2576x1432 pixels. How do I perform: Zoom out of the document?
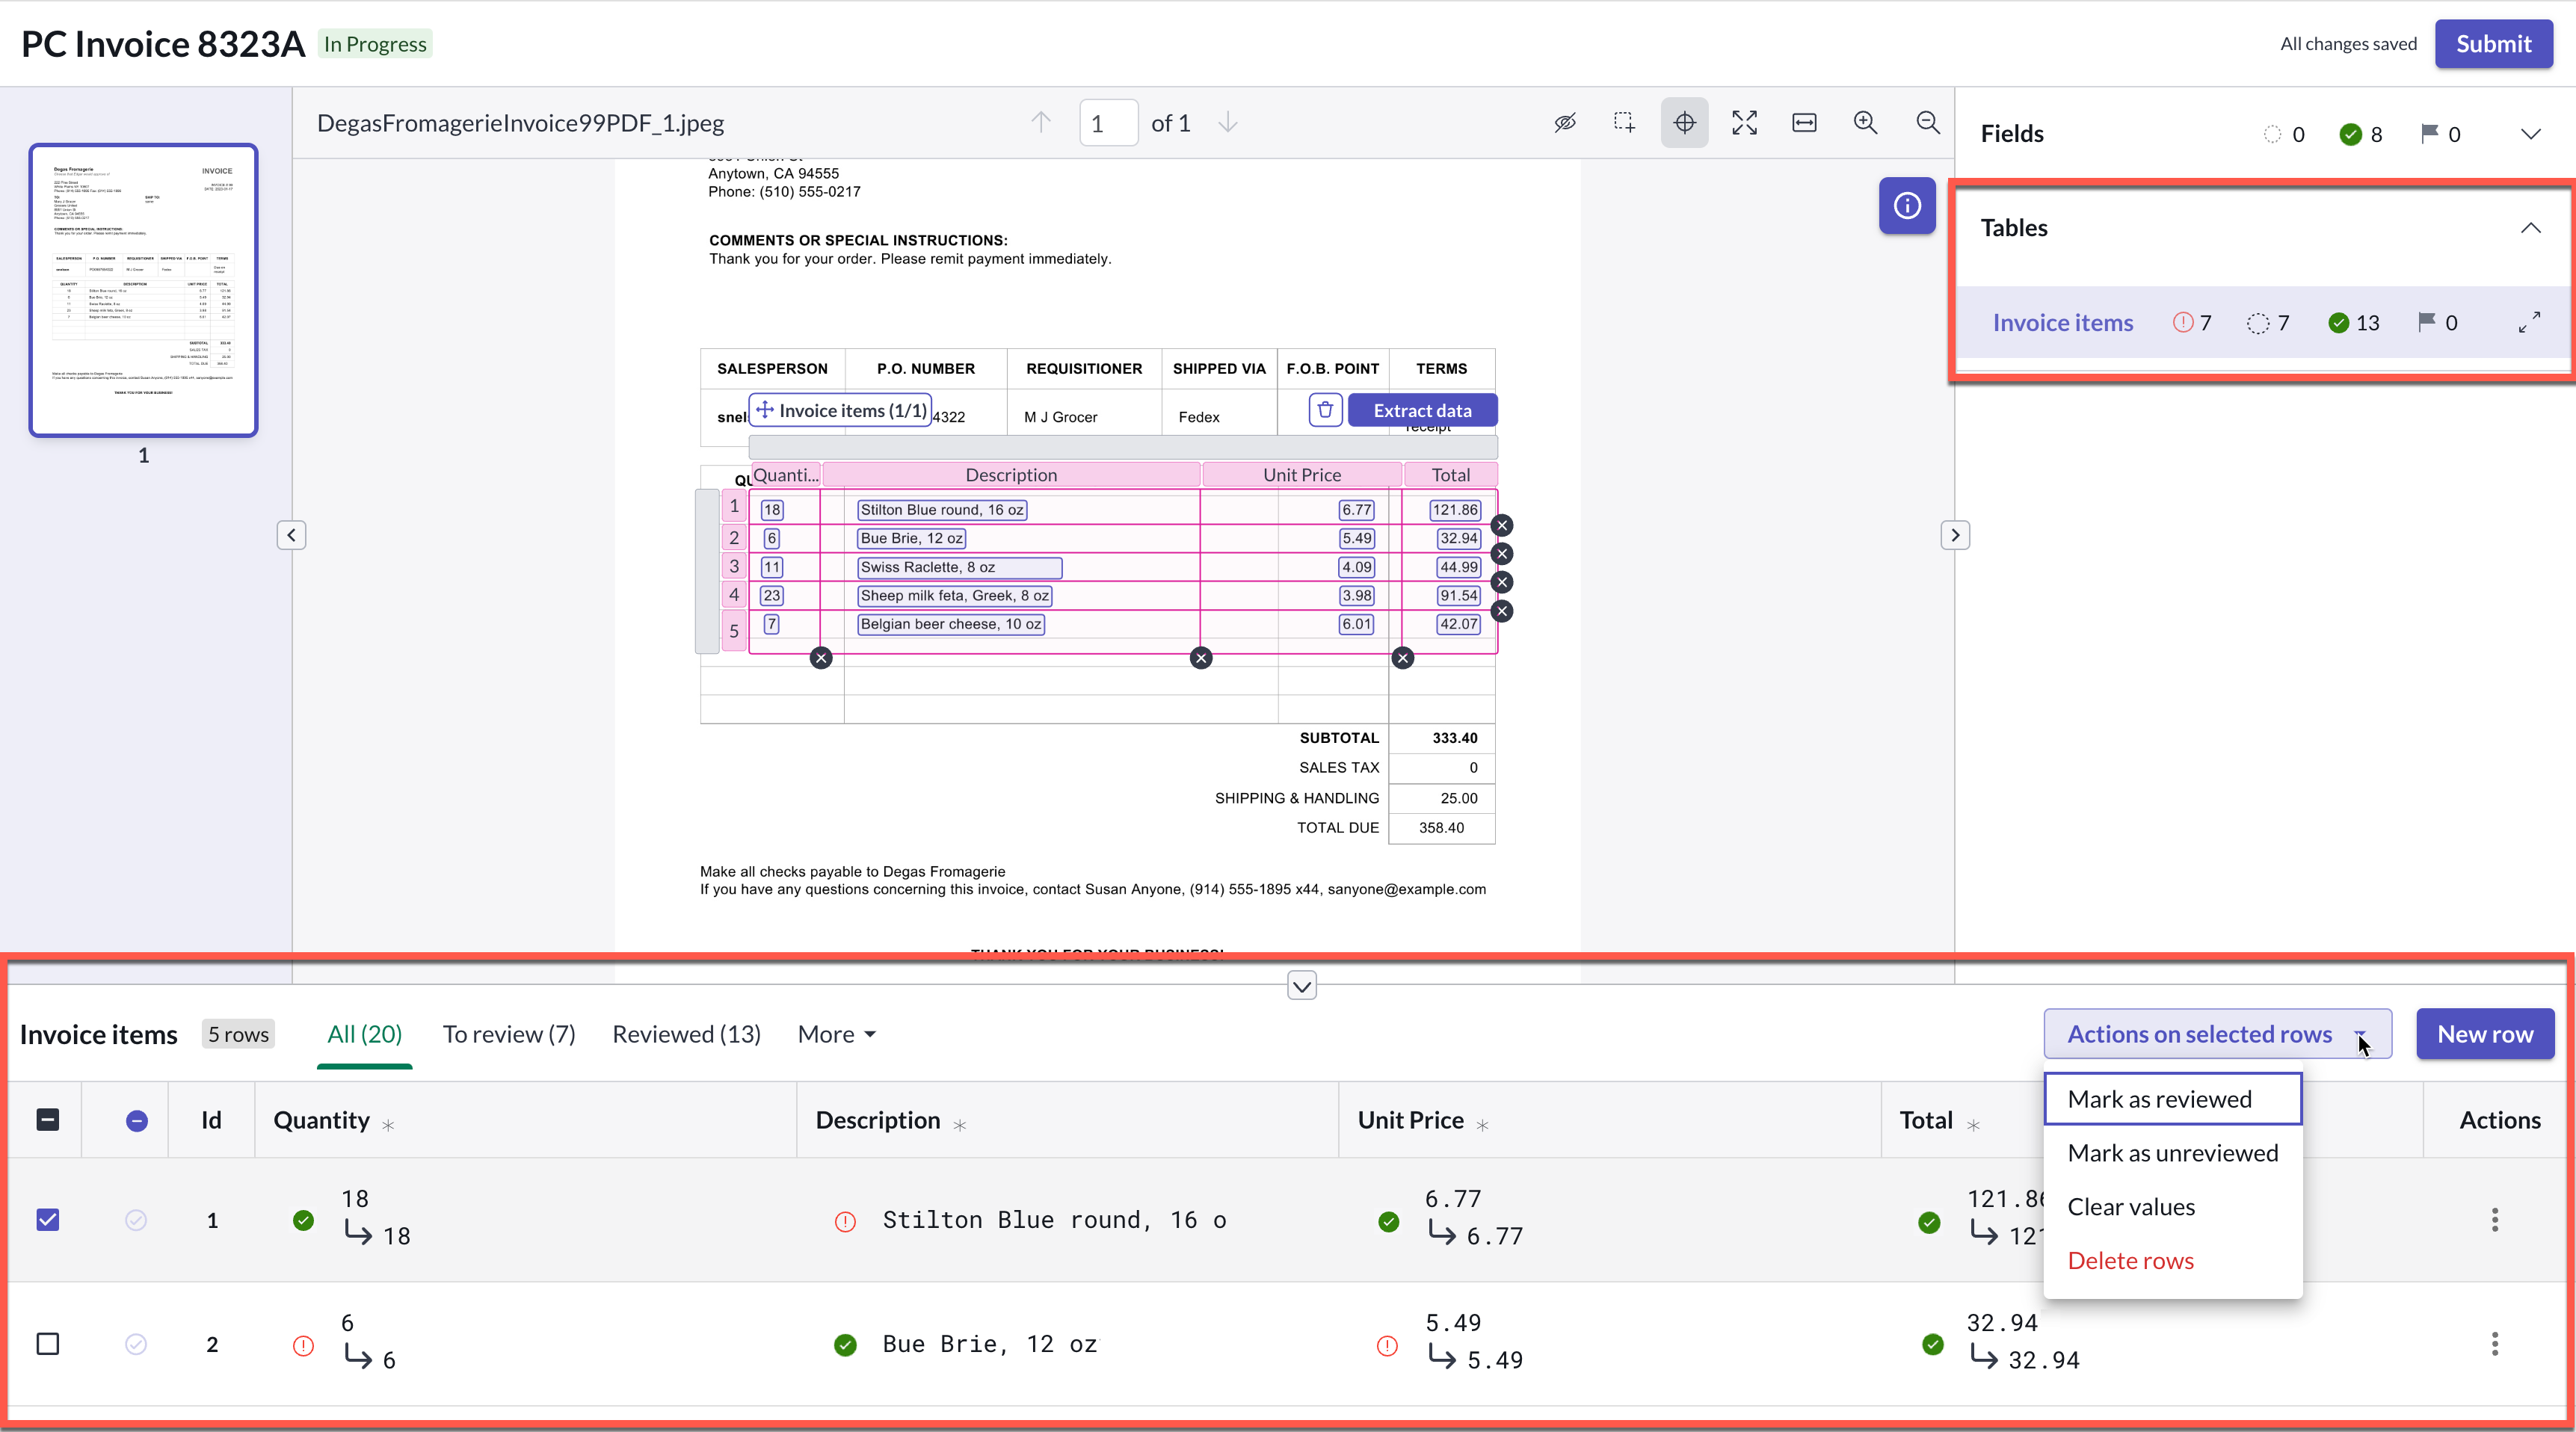coord(1927,123)
